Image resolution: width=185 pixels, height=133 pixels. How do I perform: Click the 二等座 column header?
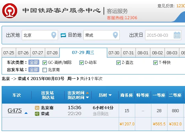pyautogui.click(x=175, y=95)
